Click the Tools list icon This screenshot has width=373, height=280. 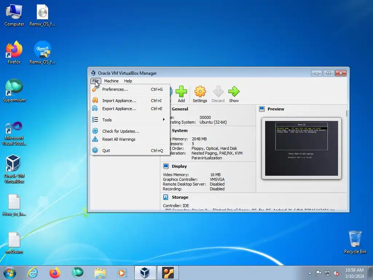tap(95, 120)
